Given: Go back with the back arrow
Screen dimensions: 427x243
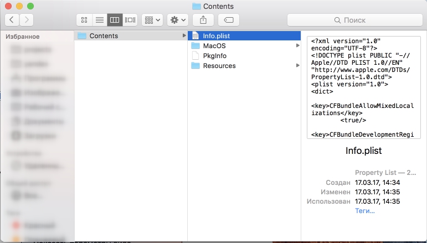Looking at the screenshot, I should pos(12,20).
